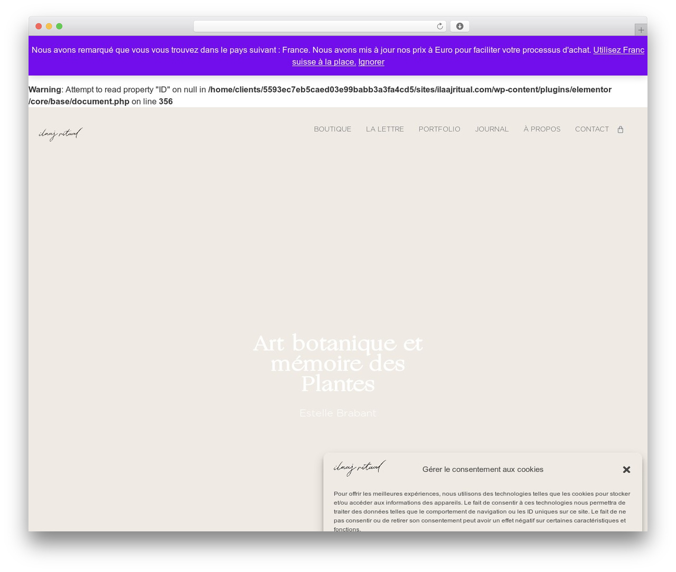Click the ilaaj ritual logo in header

coord(61,134)
